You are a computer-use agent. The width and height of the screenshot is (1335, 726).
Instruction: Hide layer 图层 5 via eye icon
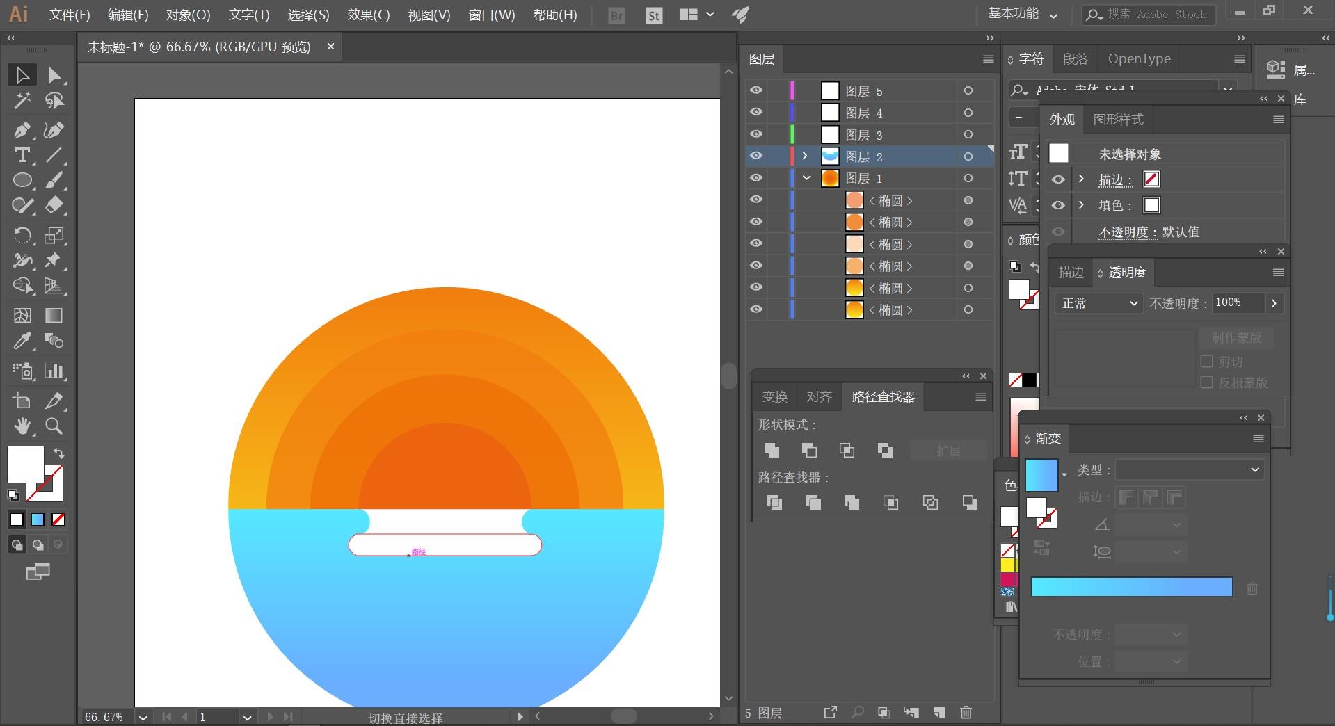pos(756,90)
